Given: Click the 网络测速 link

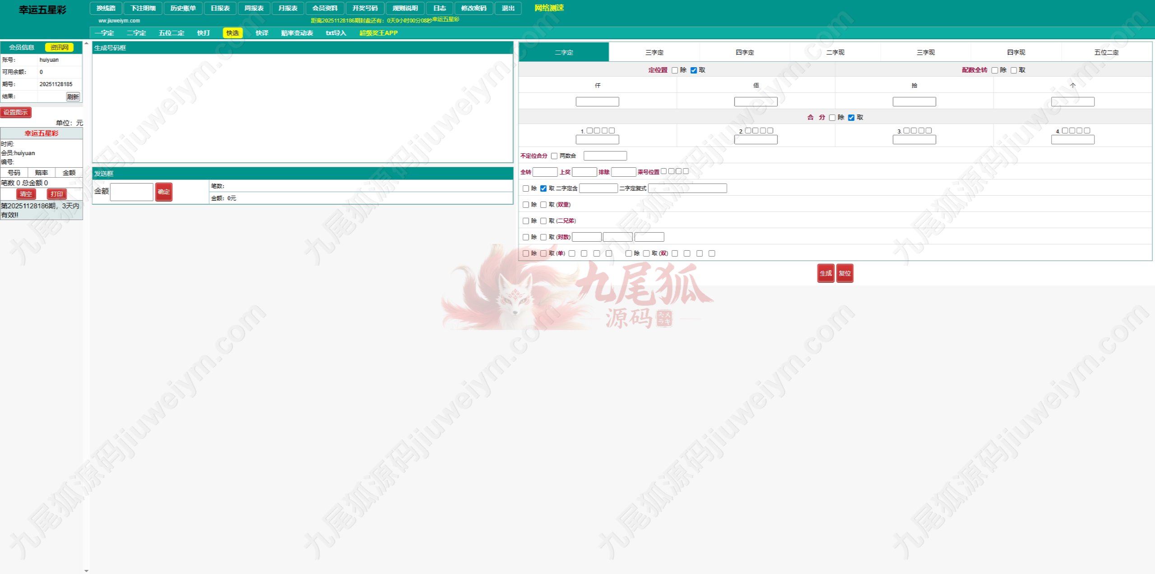Looking at the screenshot, I should [549, 8].
